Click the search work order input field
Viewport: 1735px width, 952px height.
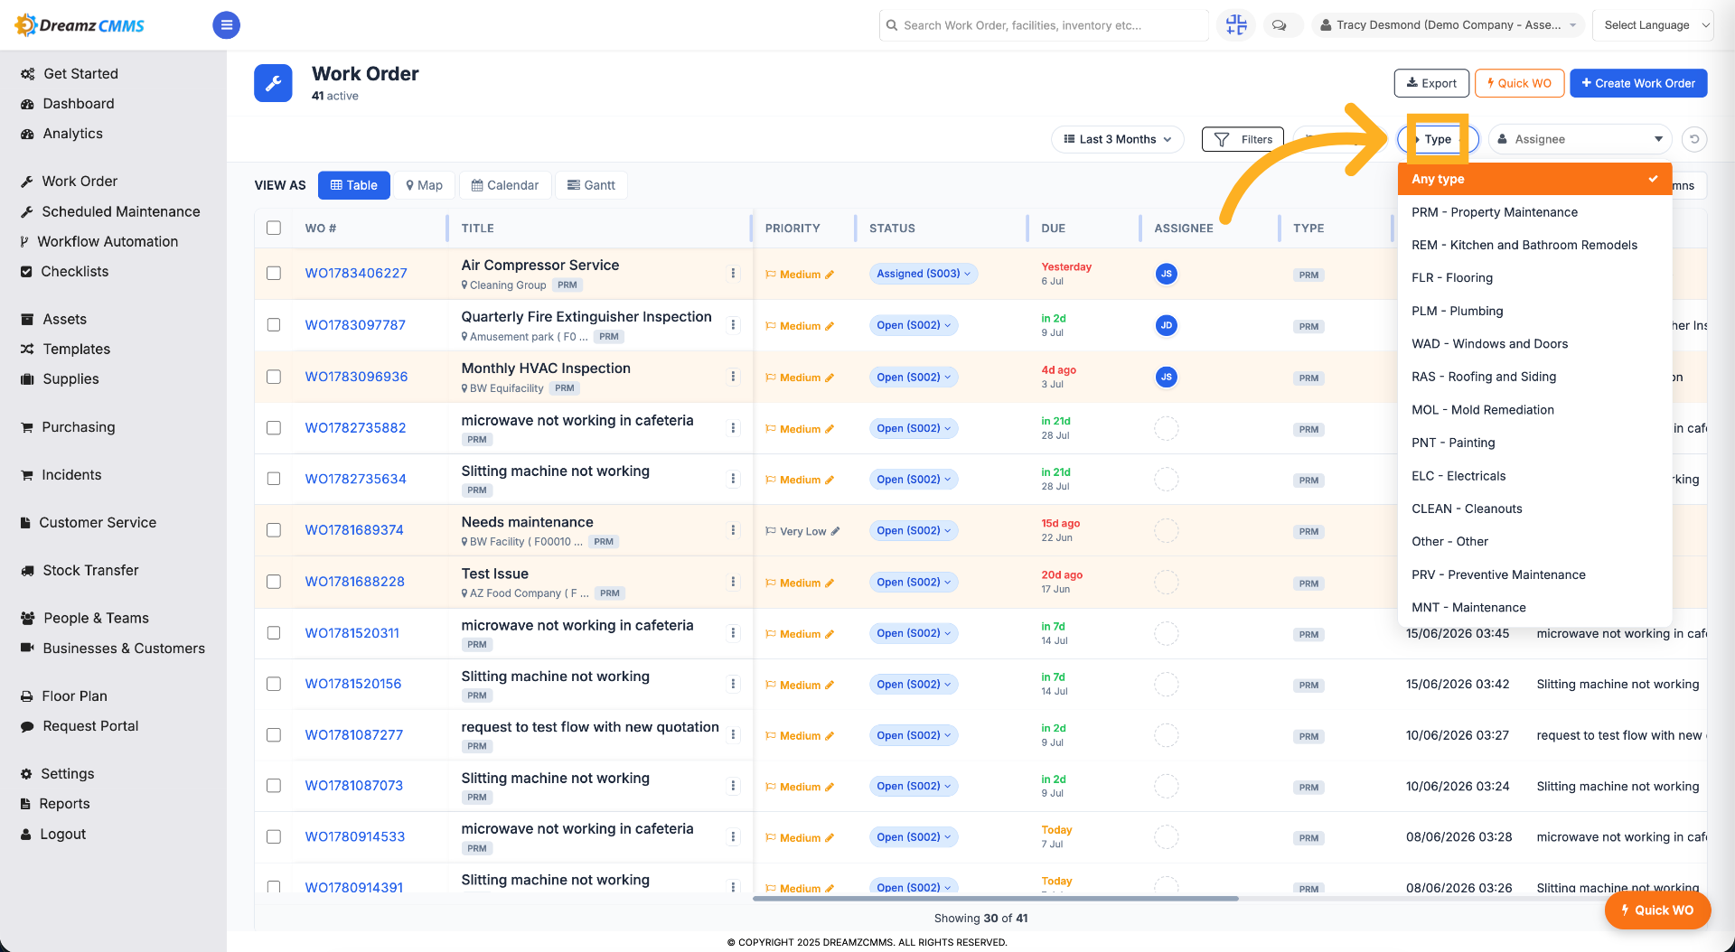click(x=1044, y=25)
